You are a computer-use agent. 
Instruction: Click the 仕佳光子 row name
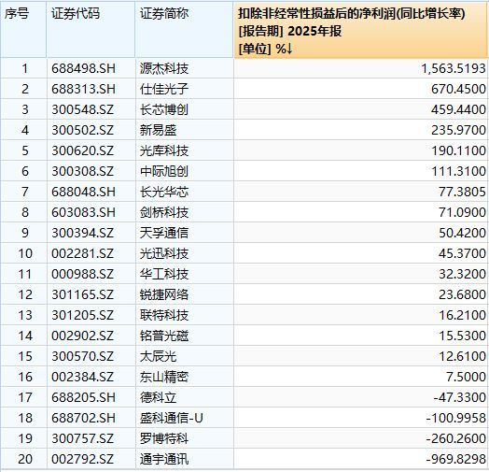click(x=164, y=89)
